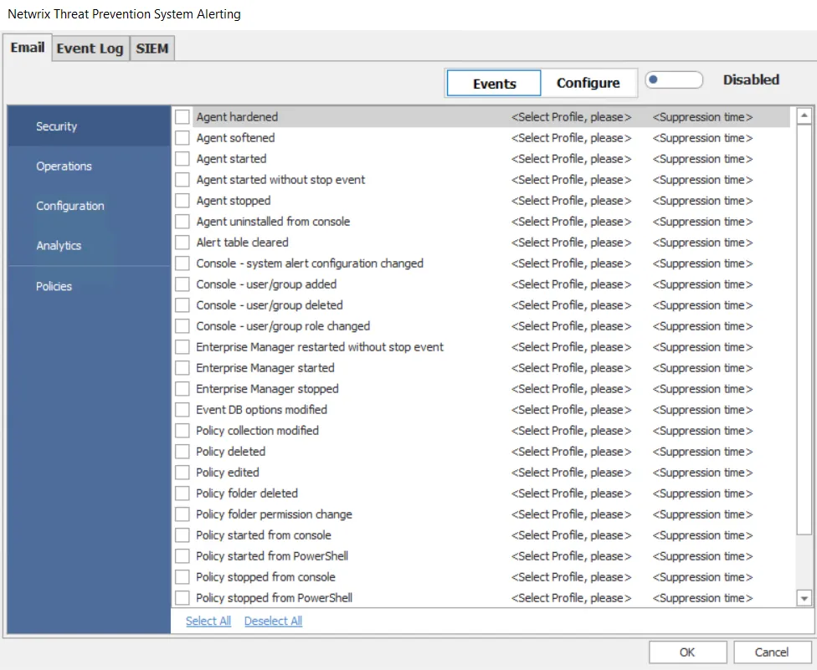Open suppression time for Policy folder deleted
This screenshot has height=670, width=817.
[x=702, y=493]
